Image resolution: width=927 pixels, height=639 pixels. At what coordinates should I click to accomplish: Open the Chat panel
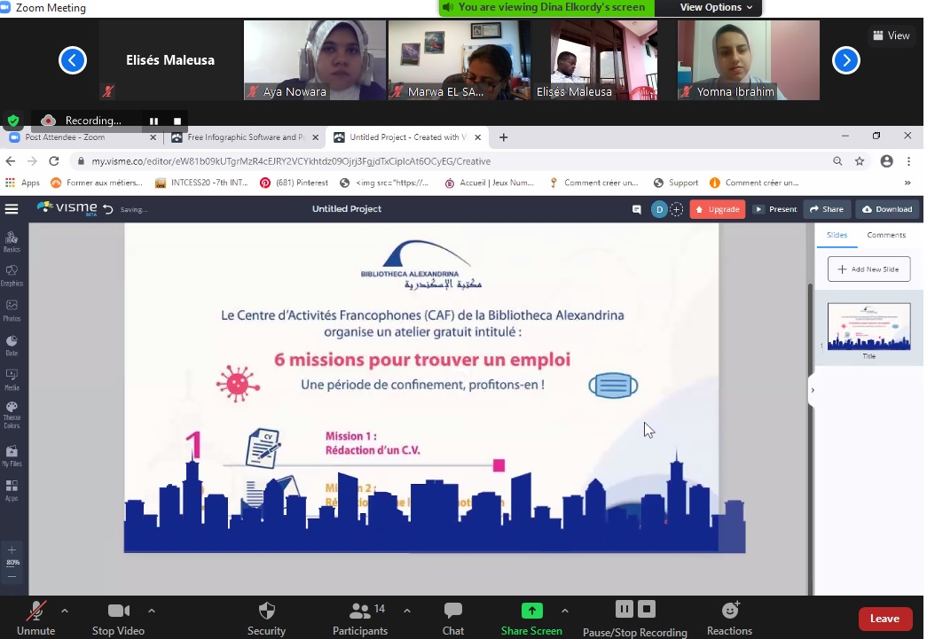pyautogui.click(x=452, y=612)
